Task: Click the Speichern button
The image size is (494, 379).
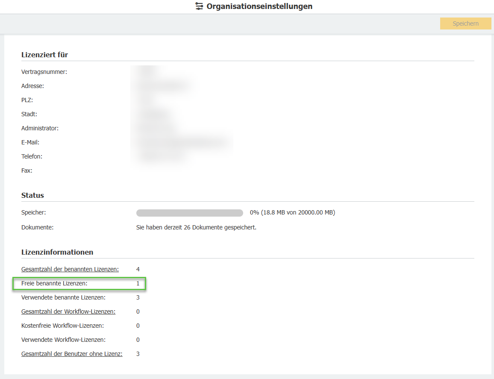Action: click(465, 24)
